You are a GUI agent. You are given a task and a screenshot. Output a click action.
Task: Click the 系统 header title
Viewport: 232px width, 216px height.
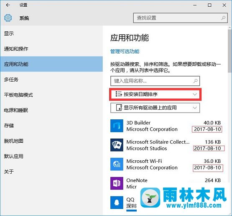24,18
